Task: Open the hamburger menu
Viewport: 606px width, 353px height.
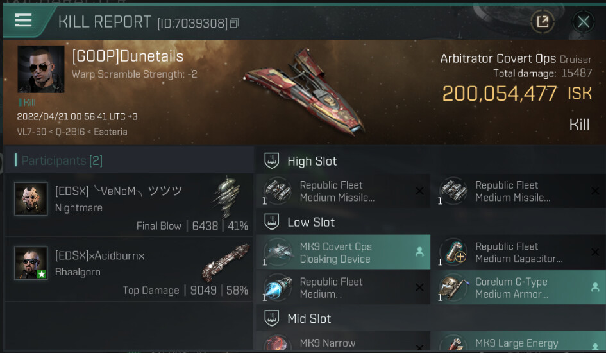Action: point(24,21)
